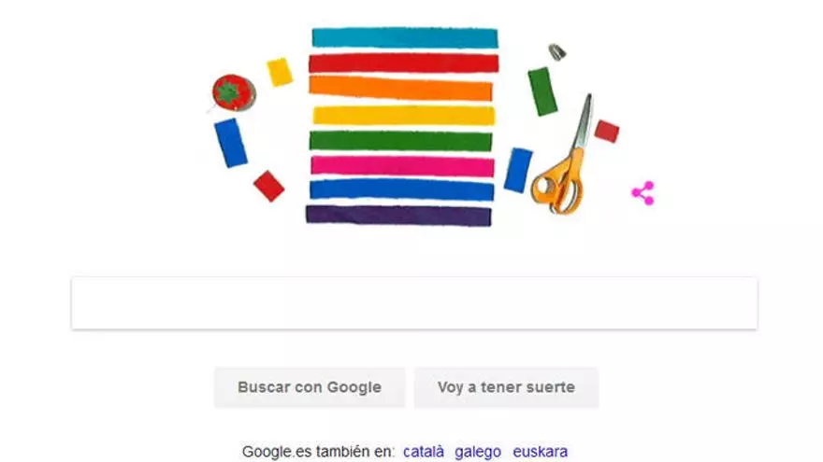Click the Buscar con Google button

click(310, 387)
